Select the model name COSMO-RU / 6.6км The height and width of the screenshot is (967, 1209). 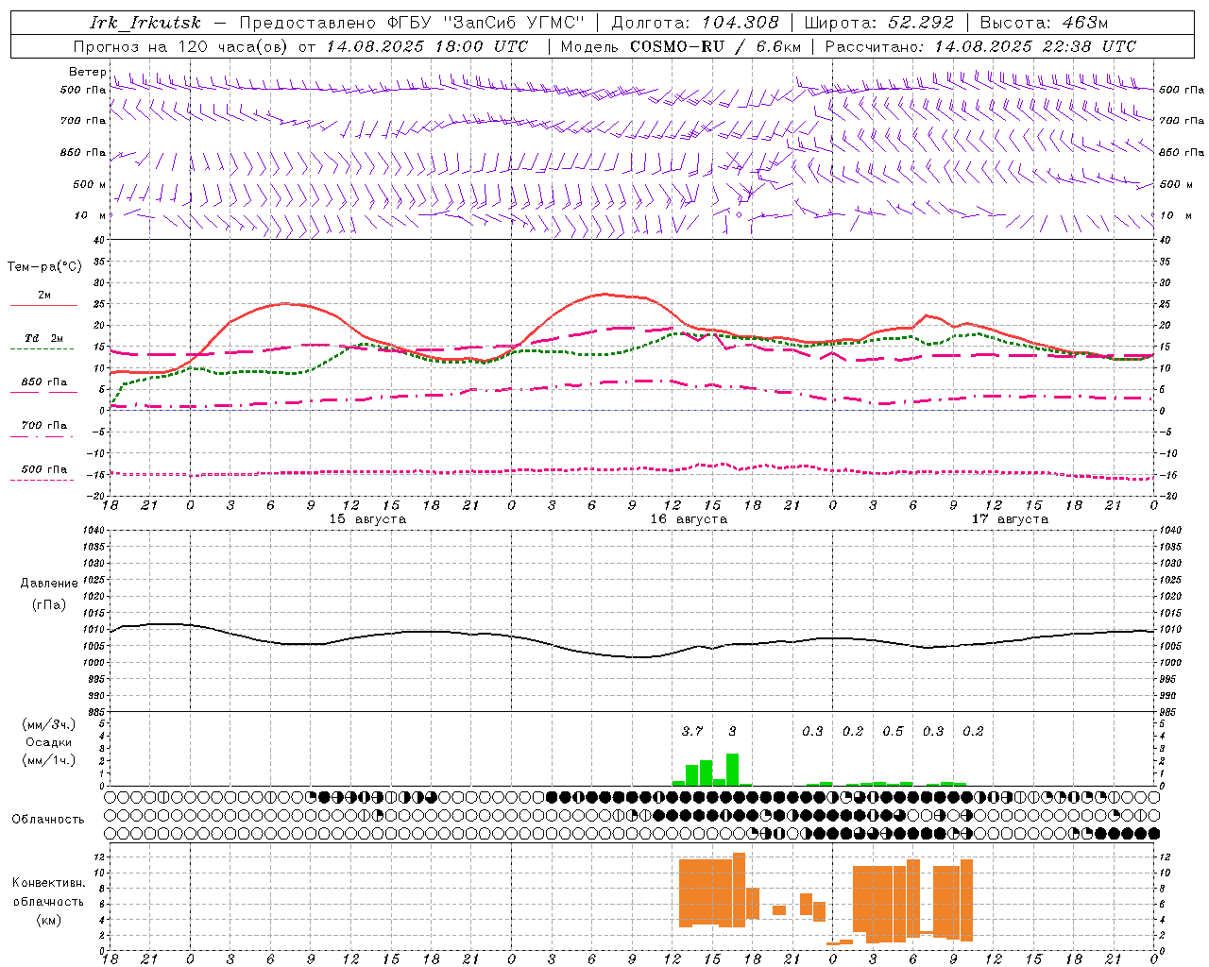click(x=714, y=46)
